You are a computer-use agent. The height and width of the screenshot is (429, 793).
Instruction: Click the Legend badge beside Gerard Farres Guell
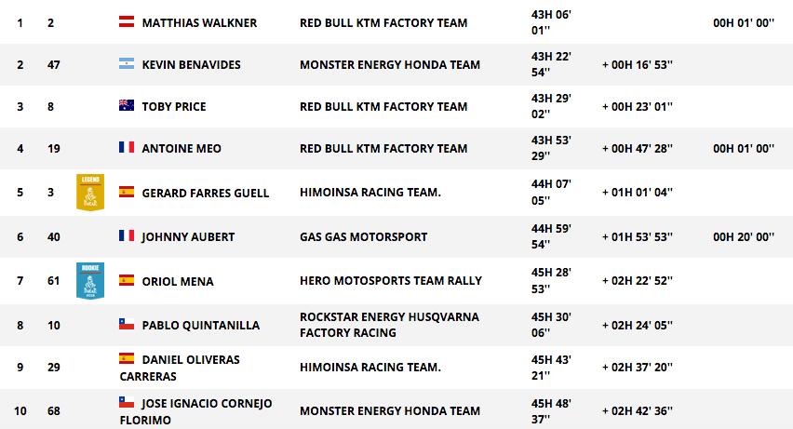coord(90,193)
